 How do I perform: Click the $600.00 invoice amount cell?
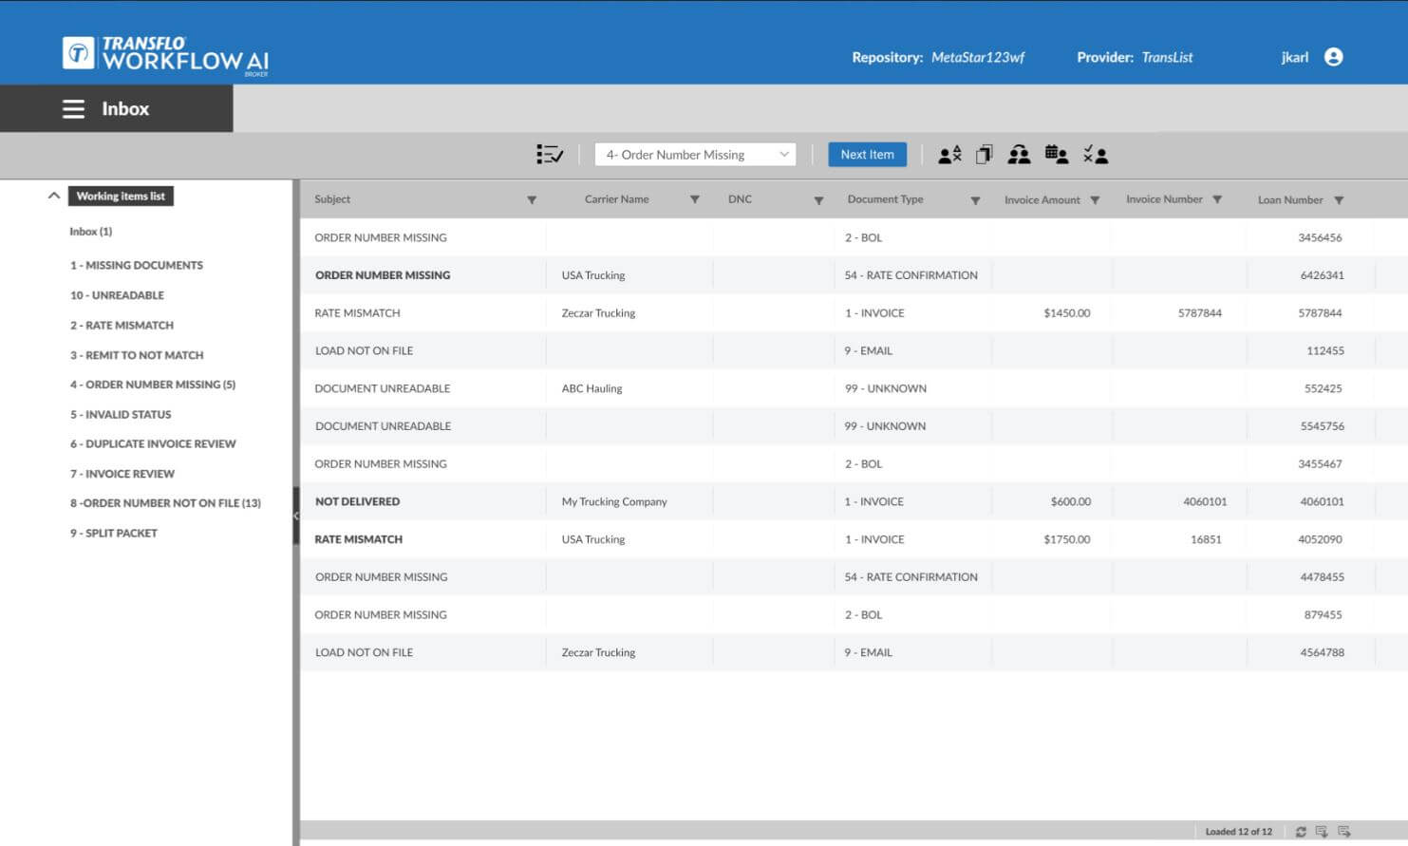point(1071,501)
